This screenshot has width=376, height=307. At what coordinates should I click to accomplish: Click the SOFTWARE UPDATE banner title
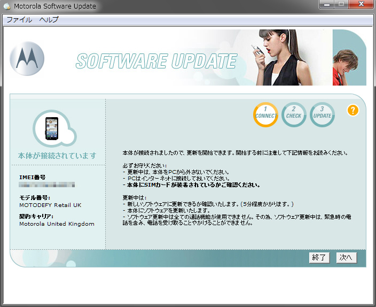(156, 62)
